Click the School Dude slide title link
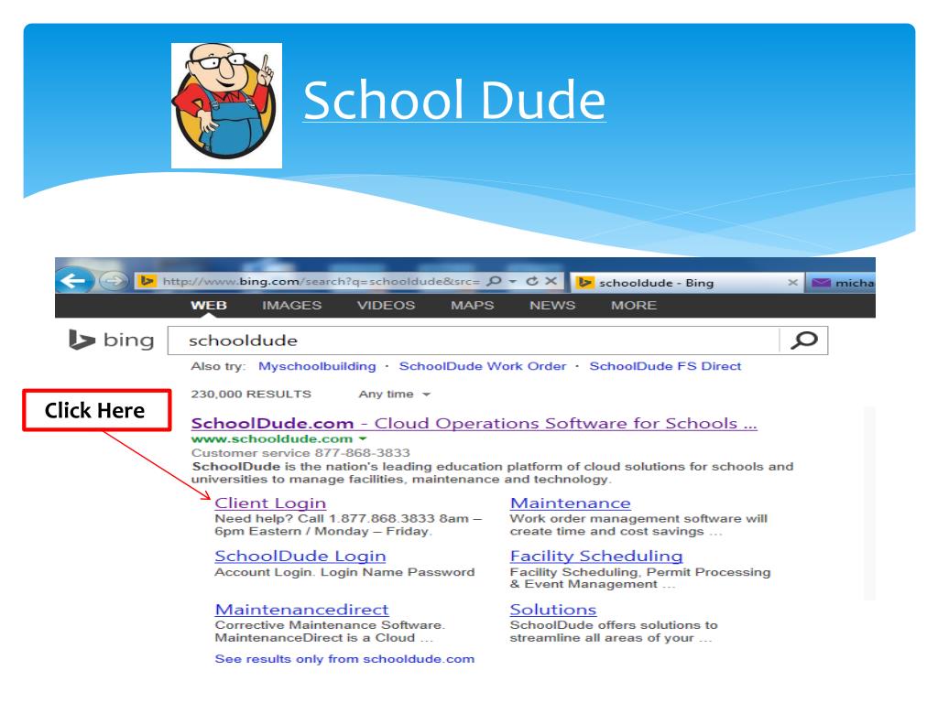 pos(454,100)
